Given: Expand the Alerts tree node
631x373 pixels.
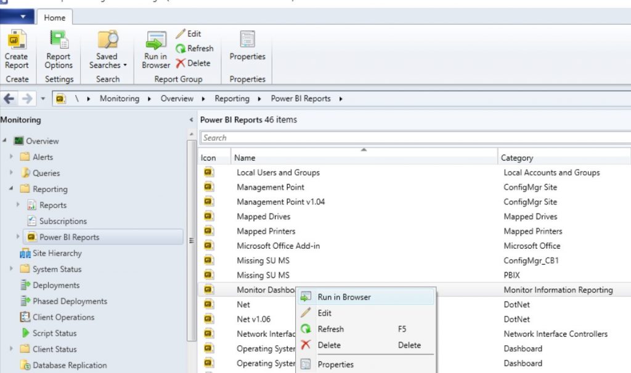Looking at the screenshot, I should [11, 156].
